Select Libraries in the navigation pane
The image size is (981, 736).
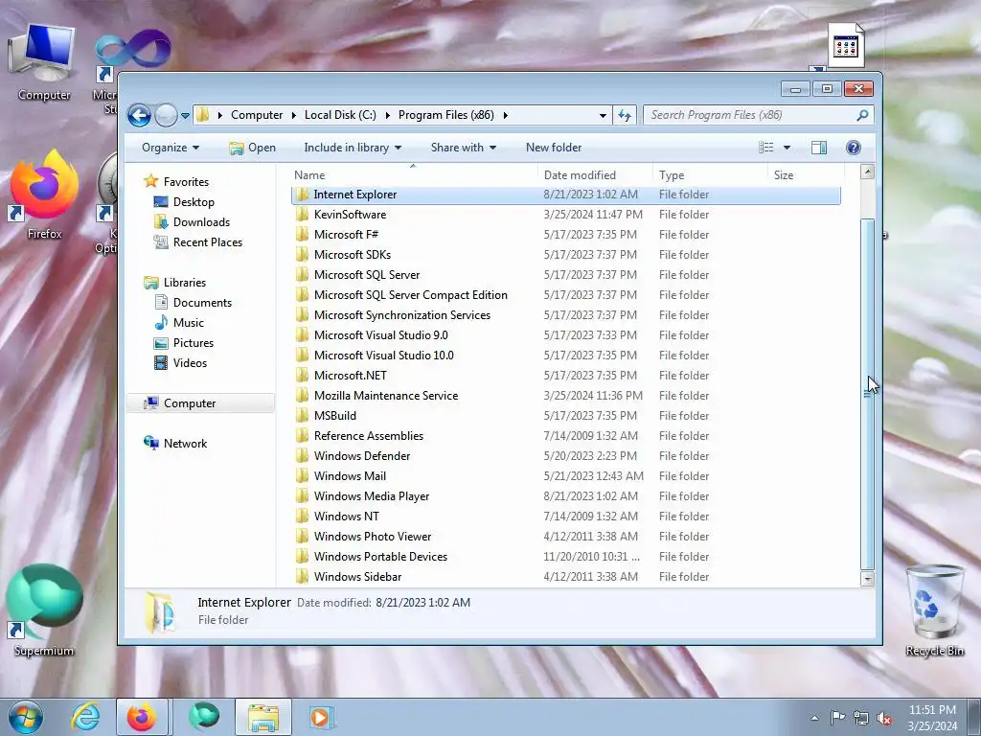(x=185, y=283)
